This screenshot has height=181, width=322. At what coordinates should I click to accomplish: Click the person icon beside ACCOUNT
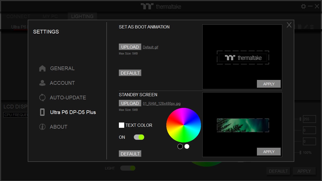(x=42, y=83)
